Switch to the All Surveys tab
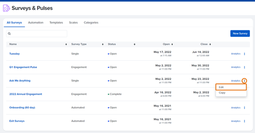 point(14,22)
